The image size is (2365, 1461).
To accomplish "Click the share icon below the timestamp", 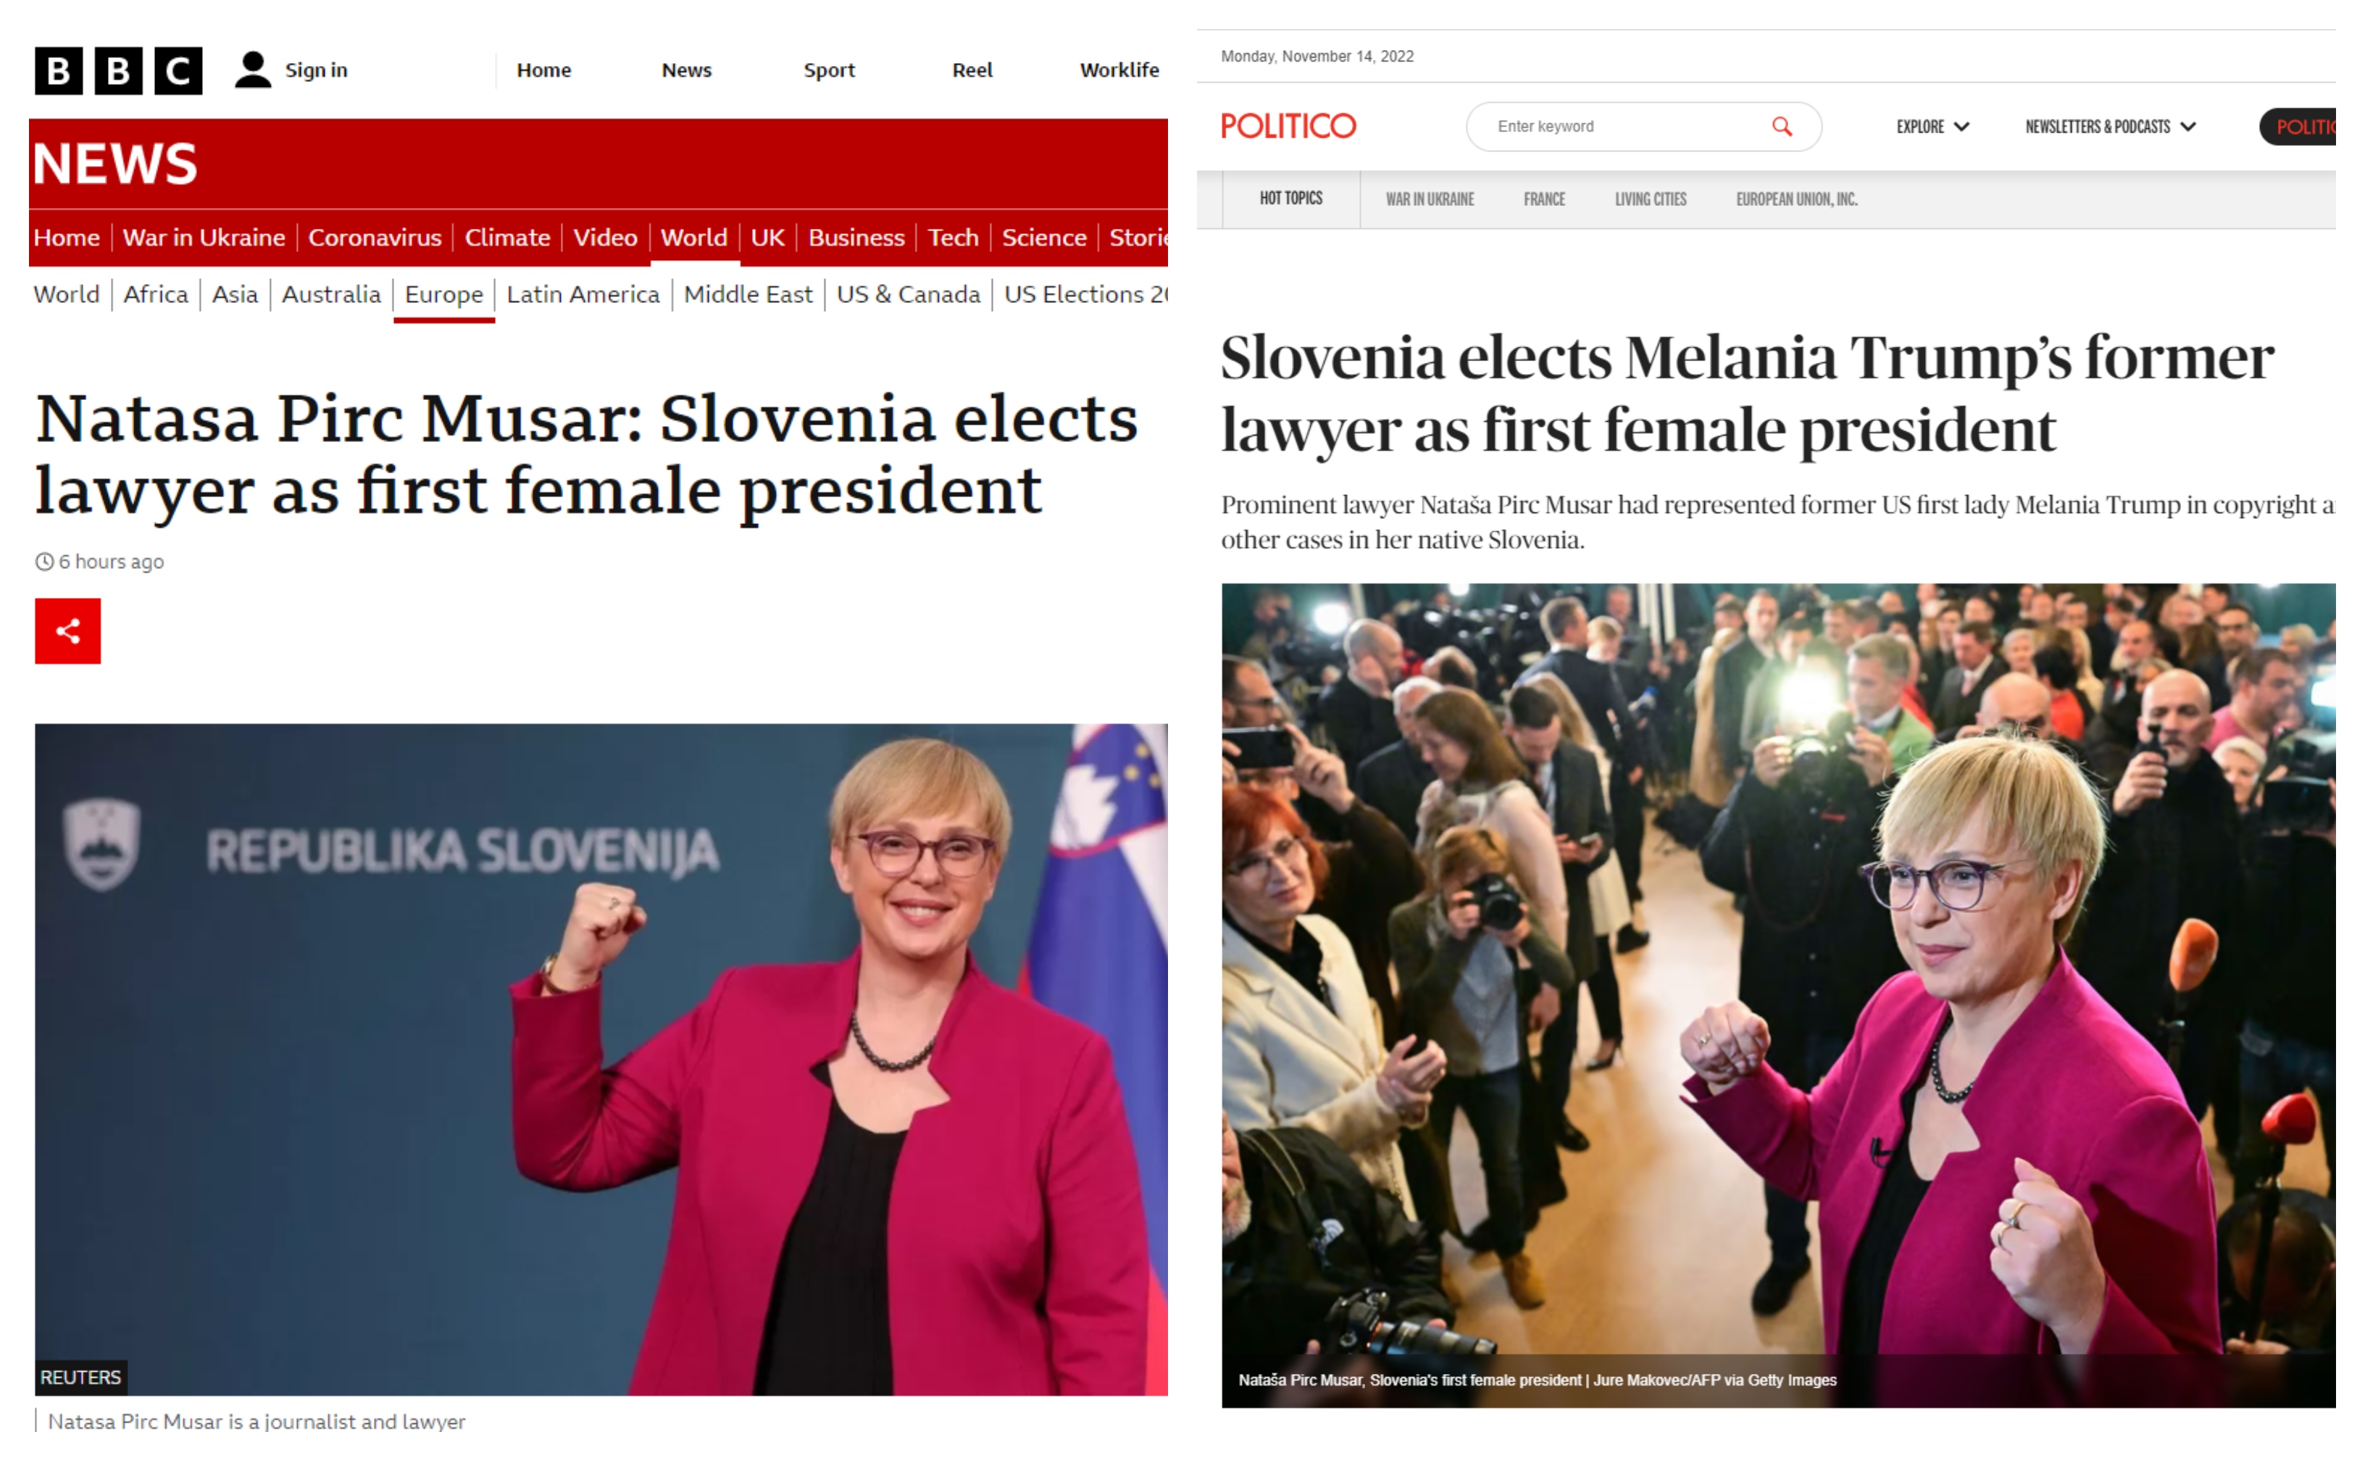I will (67, 630).
